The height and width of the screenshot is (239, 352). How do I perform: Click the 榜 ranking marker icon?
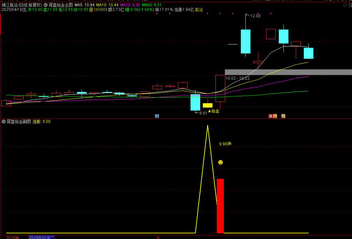coord(283,116)
